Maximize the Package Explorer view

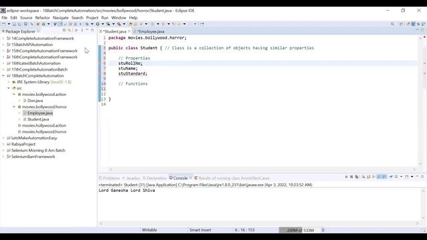coord(92,30)
